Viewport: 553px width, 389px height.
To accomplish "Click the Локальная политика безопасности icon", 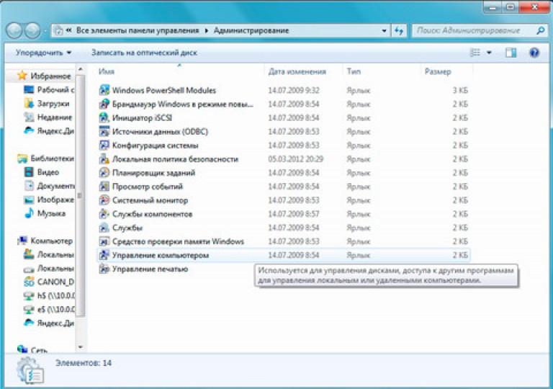I will (x=104, y=159).
